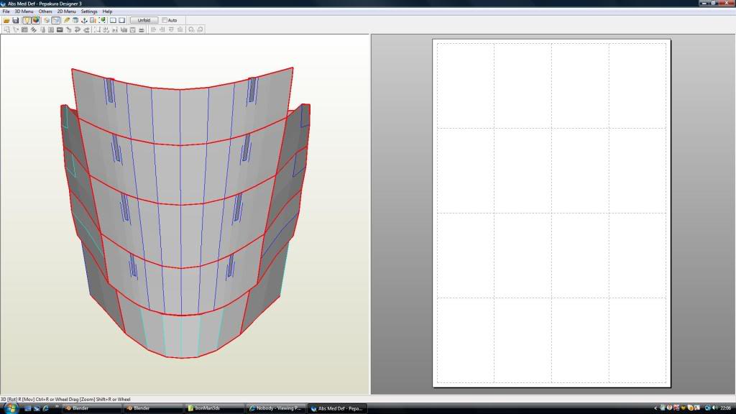
Task: Click the Internet Explorer quick launch icon
Action: (45, 408)
